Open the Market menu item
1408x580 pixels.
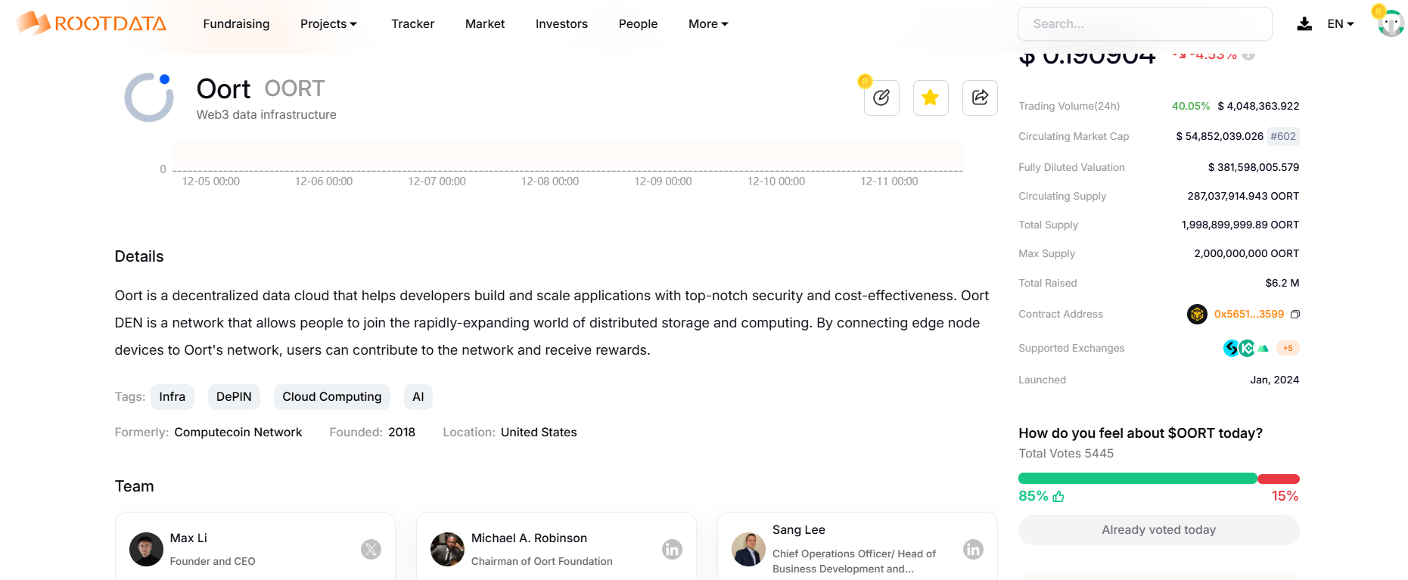pyautogui.click(x=485, y=23)
